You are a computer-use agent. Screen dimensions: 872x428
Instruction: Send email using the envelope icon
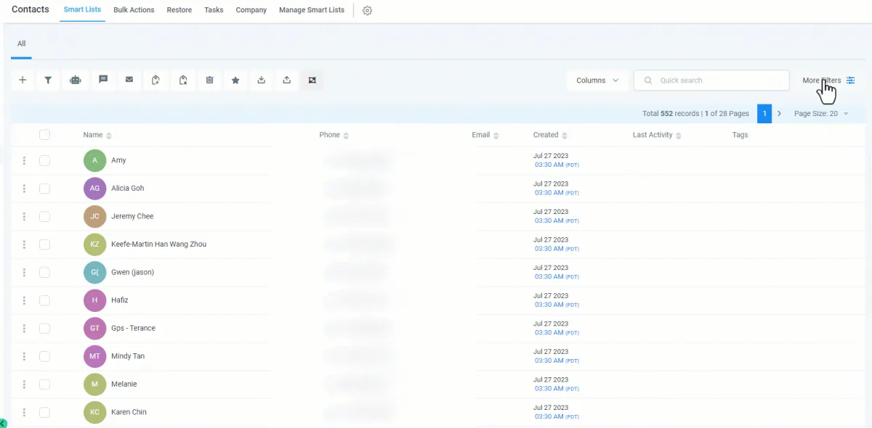pyautogui.click(x=129, y=81)
